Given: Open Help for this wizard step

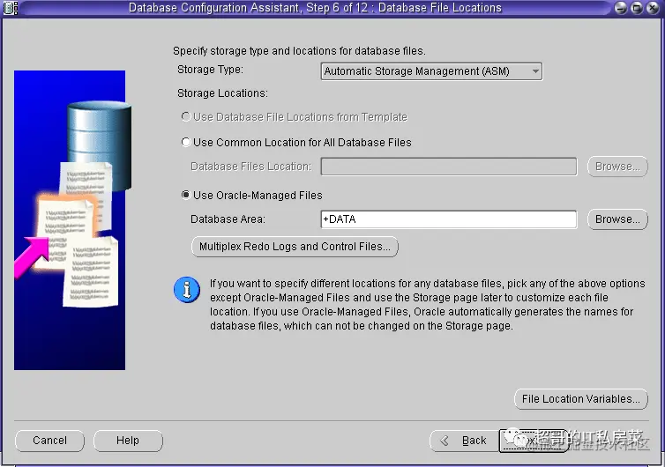Looking at the screenshot, I should (128, 441).
